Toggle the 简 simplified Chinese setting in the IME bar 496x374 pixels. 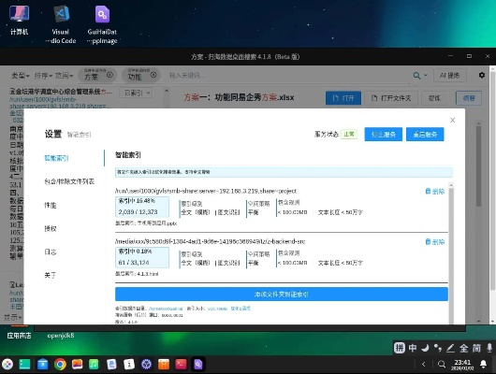pyautogui.click(x=476, y=348)
